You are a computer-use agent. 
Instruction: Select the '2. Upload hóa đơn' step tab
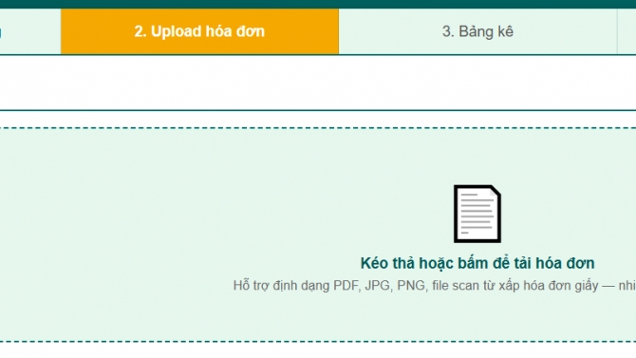pyautogui.click(x=199, y=31)
